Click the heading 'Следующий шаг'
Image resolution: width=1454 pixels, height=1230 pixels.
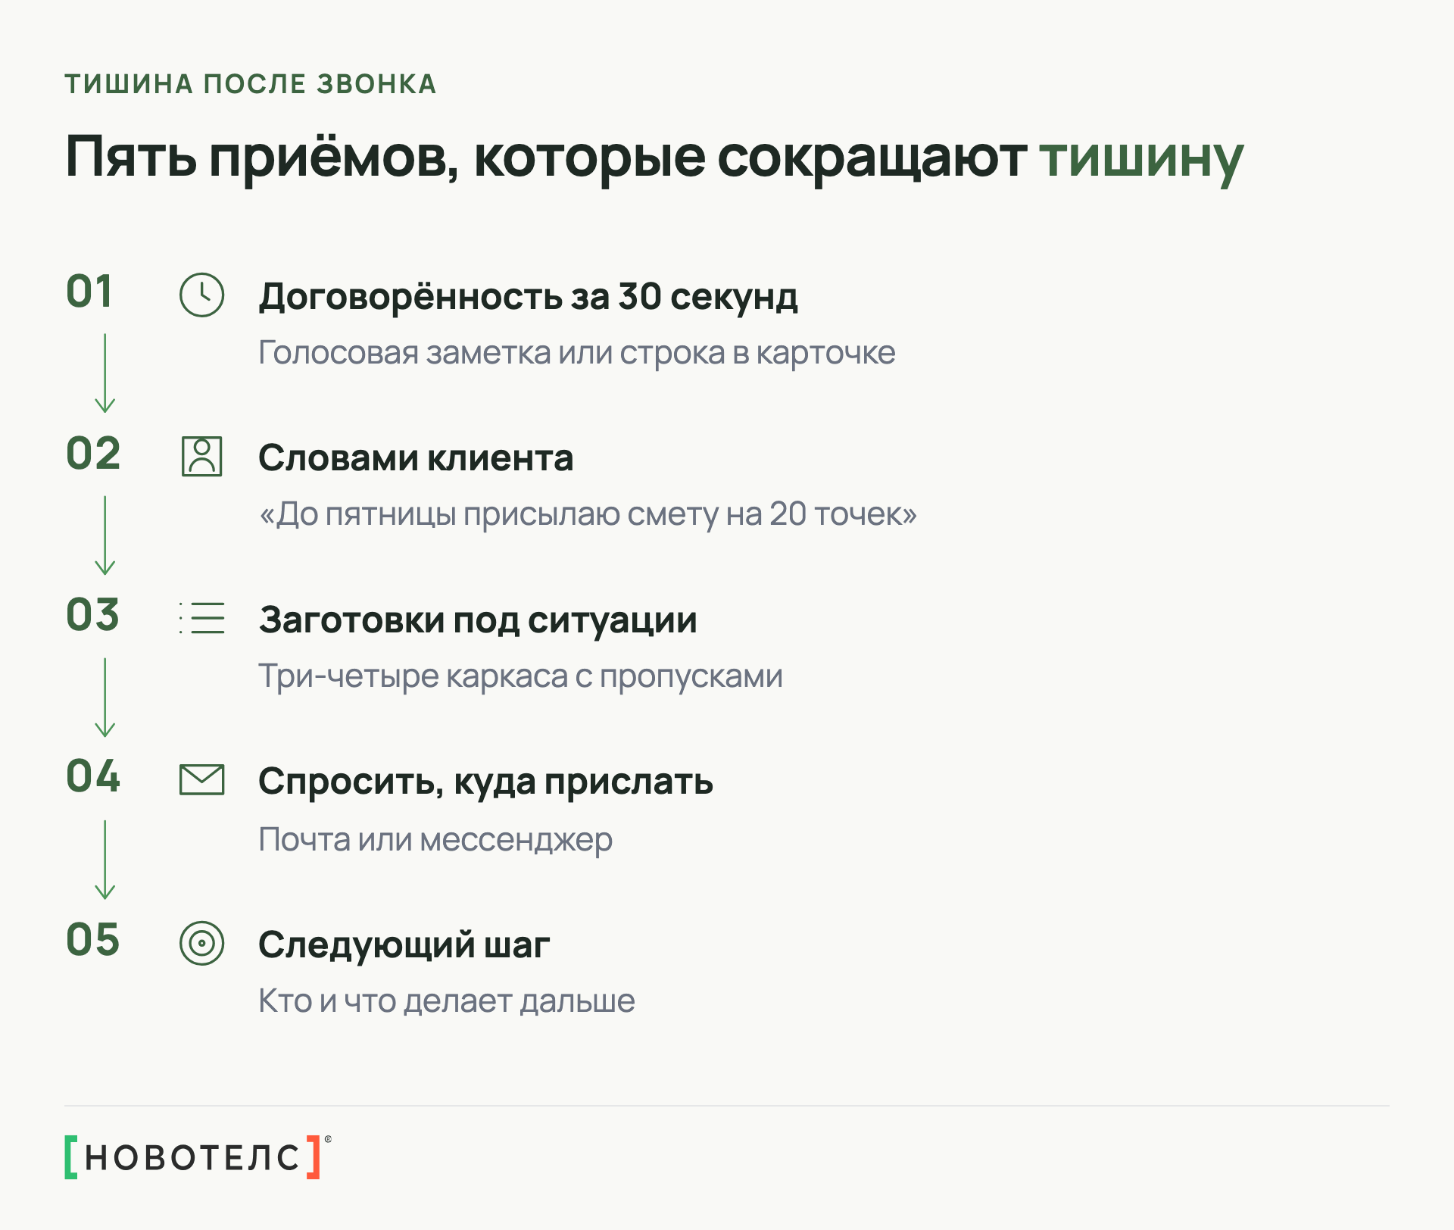tap(404, 945)
